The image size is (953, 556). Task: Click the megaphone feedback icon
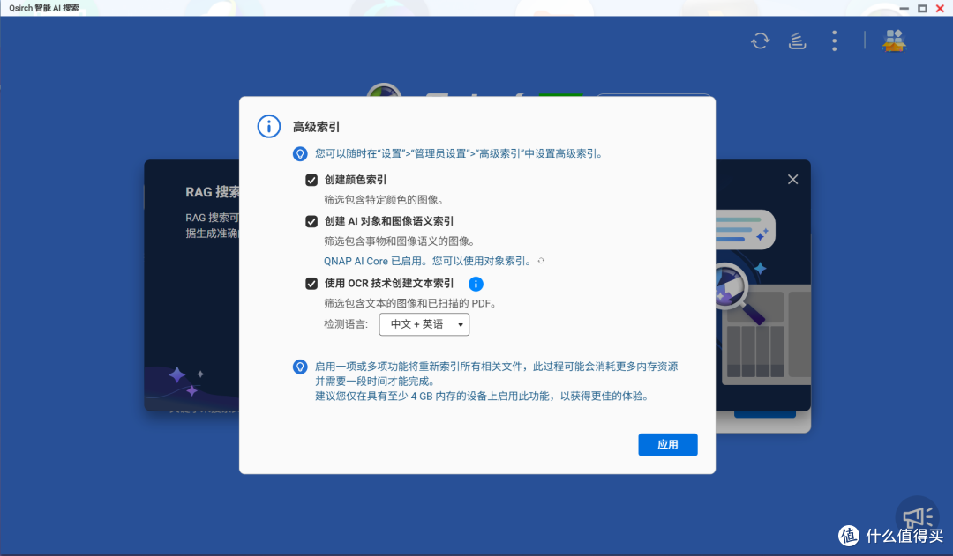(x=918, y=517)
